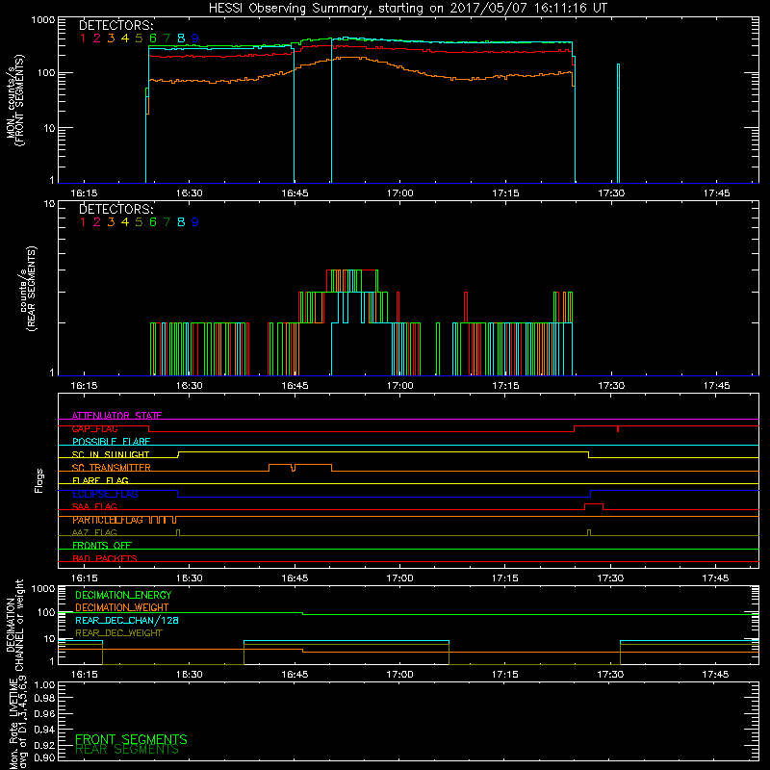The image size is (770, 770).
Task: Click the GAP_FLAG downward tick near 17:30
Action: [x=618, y=428]
